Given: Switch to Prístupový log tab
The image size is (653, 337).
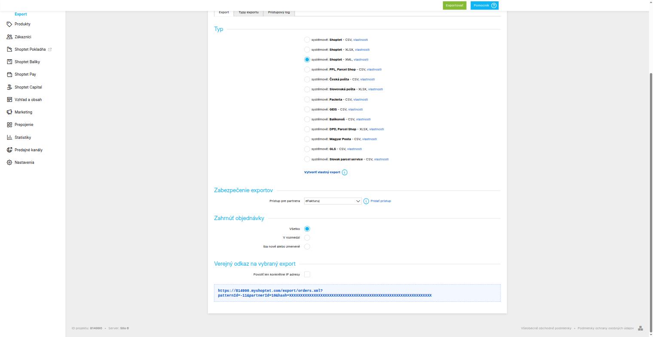Looking at the screenshot, I should [x=279, y=12].
